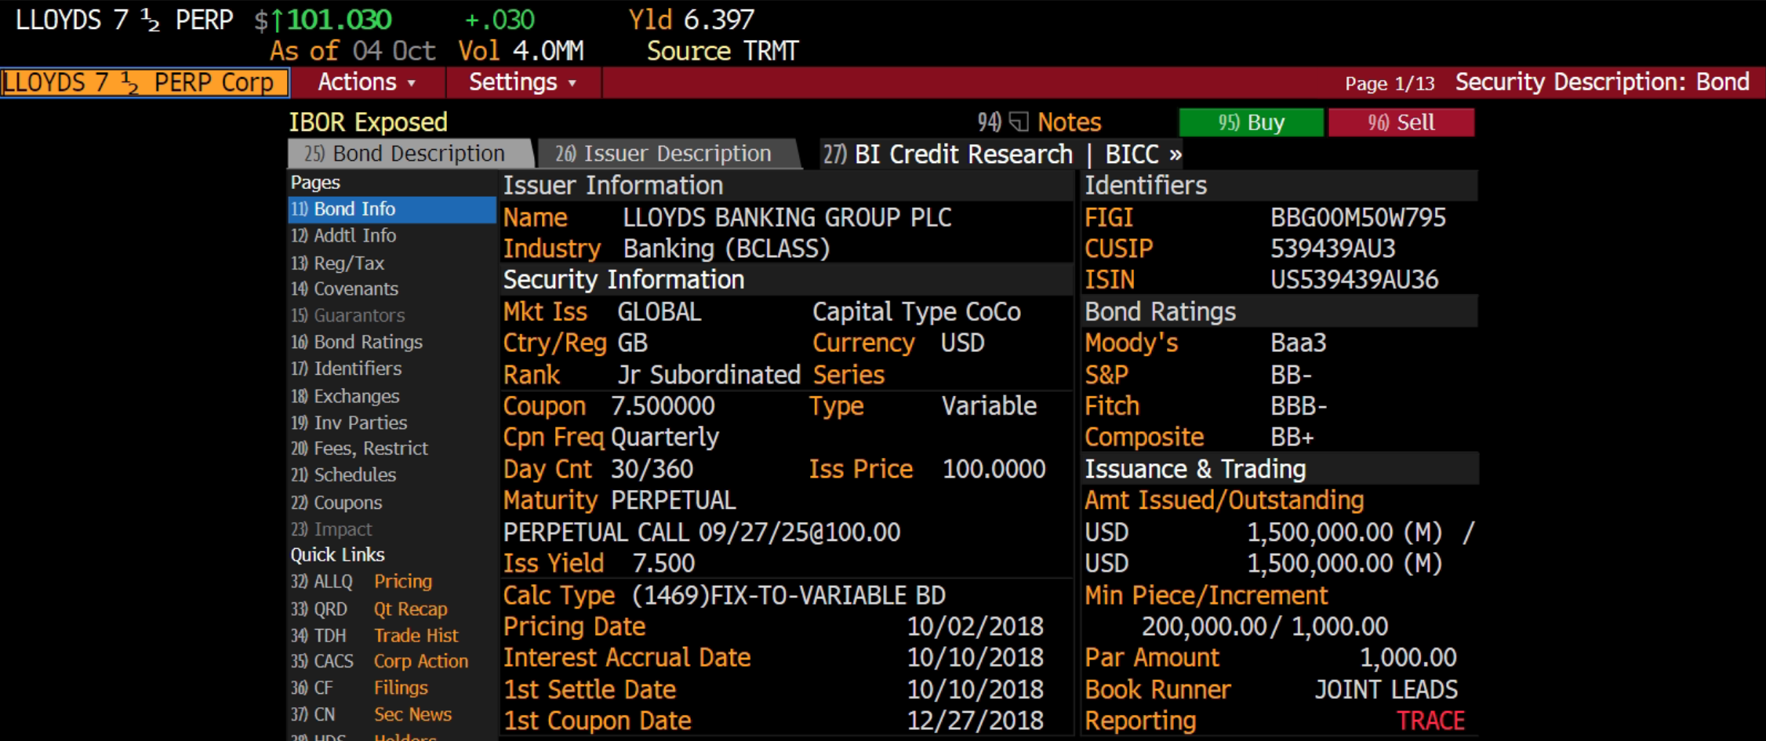The width and height of the screenshot is (1766, 741).
Task: Click the ISIN value US539439AU36
Action: pos(1354,280)
